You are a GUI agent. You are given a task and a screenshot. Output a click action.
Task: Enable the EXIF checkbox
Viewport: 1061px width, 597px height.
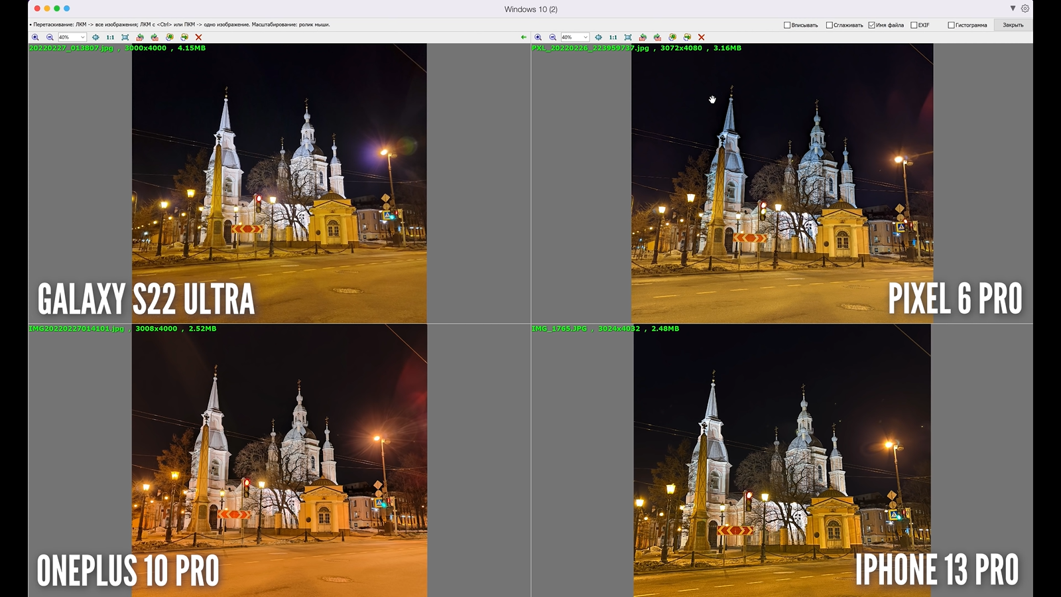tap(914, 25)
